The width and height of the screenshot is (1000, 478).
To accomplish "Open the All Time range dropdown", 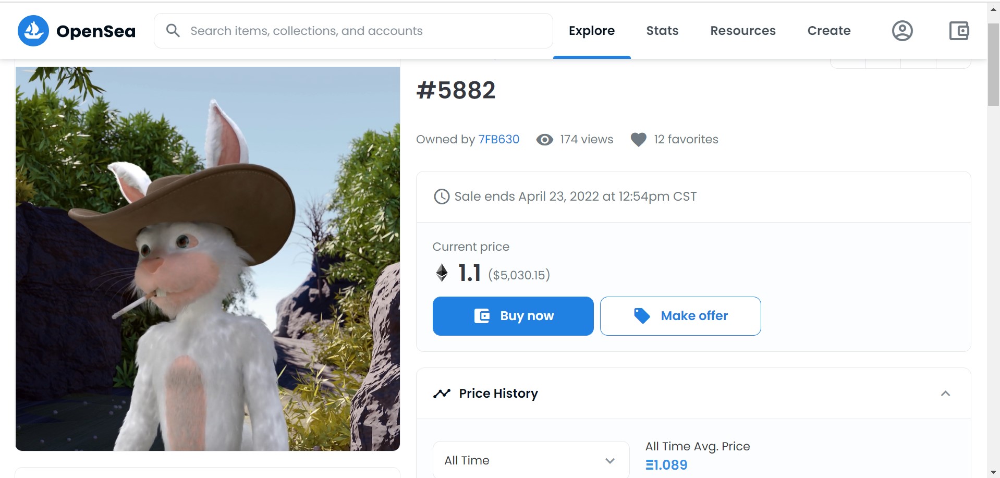I will 531,460.
